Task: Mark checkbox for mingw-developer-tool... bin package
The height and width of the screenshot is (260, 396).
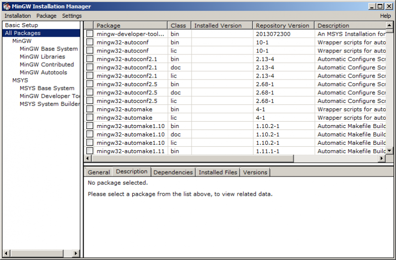Action: tap(90, 34)
